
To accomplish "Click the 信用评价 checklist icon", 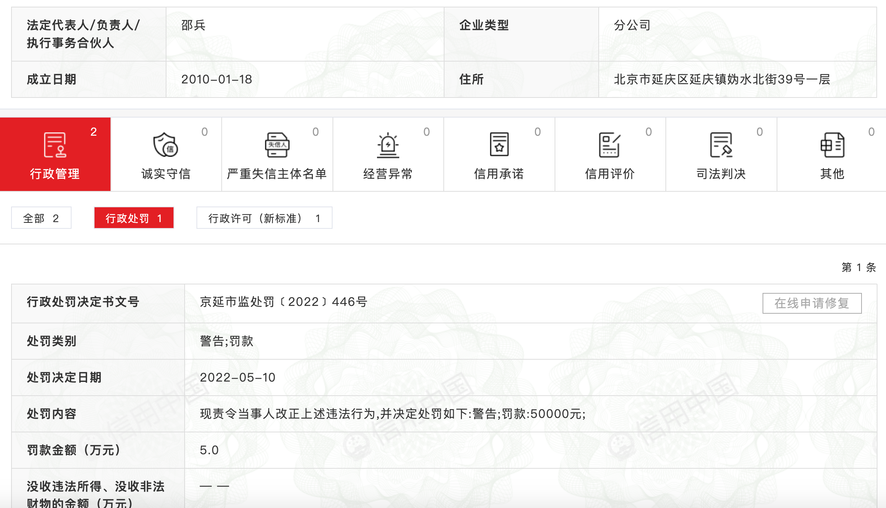I will pyautogui.click(x=610, y=145).
